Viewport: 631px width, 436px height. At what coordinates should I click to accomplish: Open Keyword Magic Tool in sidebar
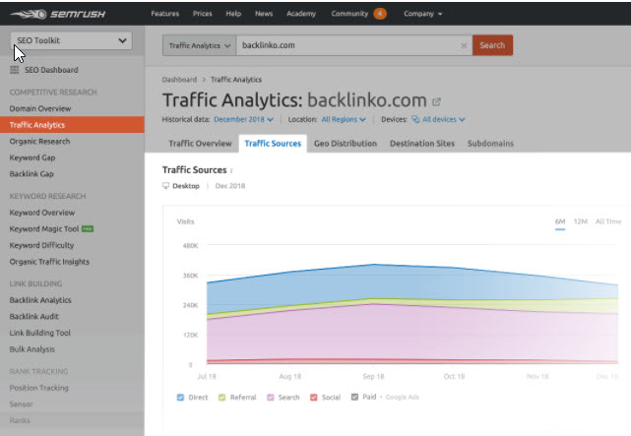pyautogui.click(x=44, y=229)
